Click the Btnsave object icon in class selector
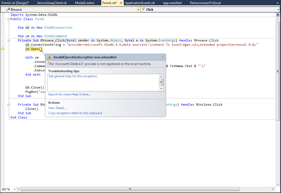Viewport: 281px width, 193px height. [x=8, y=9]
